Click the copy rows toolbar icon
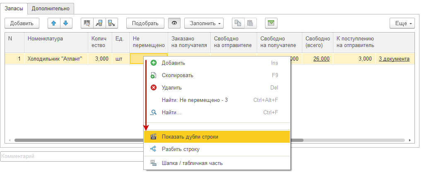The height and width of the screenshot is (172, 424). [x=238, y=23]
